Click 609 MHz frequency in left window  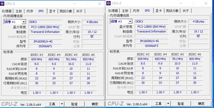point(37,59)
